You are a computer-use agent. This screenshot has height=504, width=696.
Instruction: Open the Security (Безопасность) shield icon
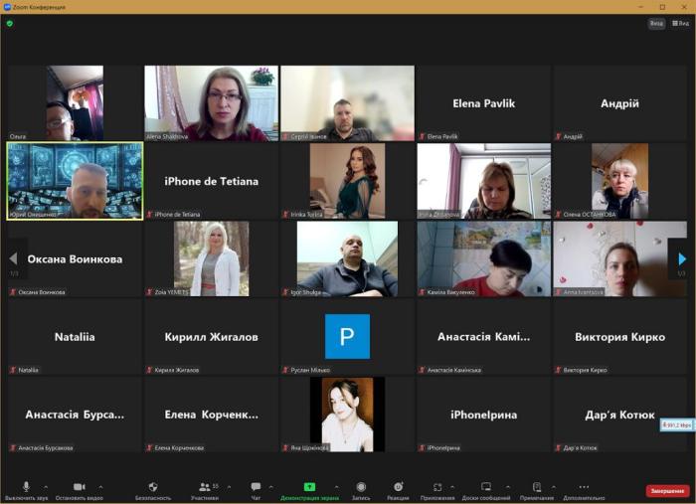pyautogui.click(x=153, y=486)
